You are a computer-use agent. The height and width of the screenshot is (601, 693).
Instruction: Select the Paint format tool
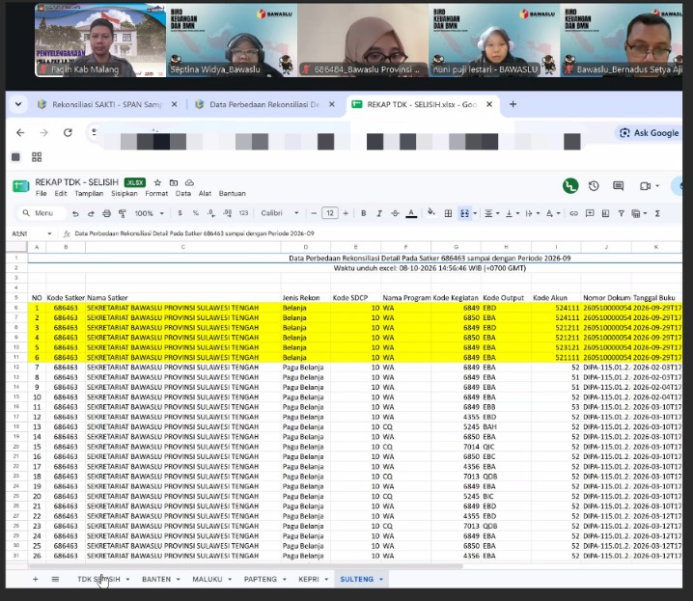pyautogui.click(x=123, y=213)
